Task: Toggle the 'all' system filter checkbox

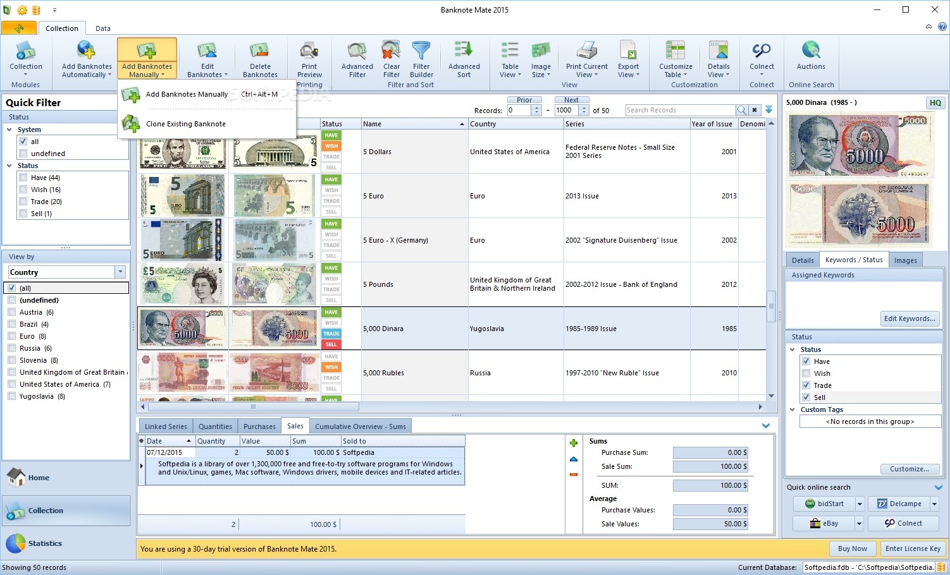Action: point(23,142)
